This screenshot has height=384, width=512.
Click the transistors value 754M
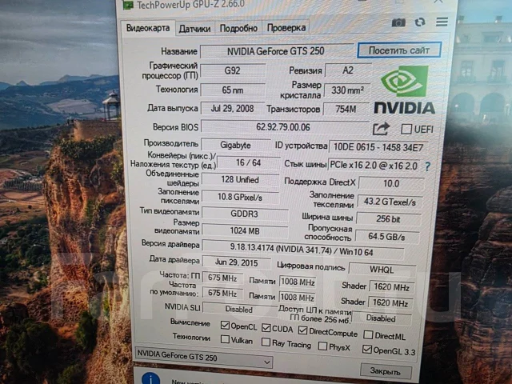[346, 109]
